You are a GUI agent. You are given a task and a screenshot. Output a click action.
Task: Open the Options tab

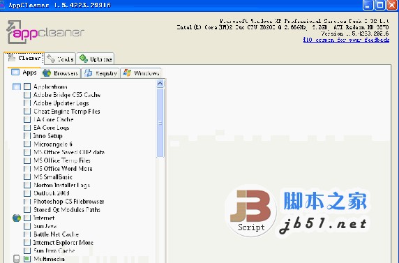96,59
